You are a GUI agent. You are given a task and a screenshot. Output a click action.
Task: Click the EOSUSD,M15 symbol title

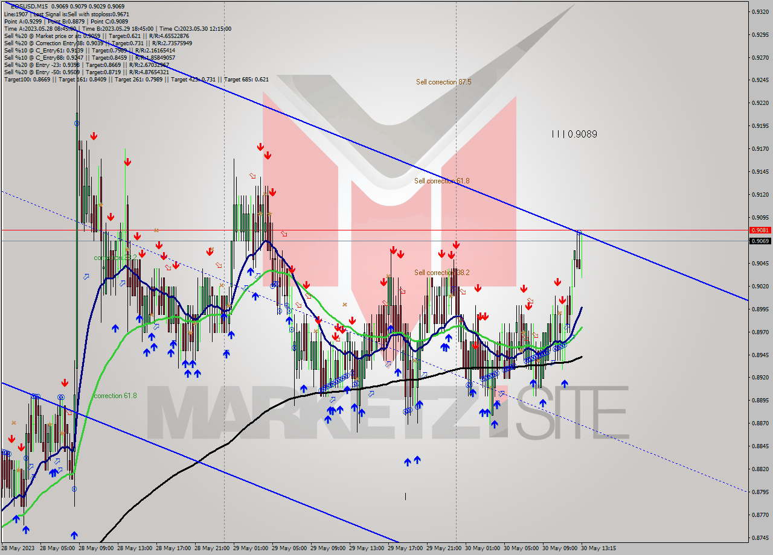(x=30, y=7)
